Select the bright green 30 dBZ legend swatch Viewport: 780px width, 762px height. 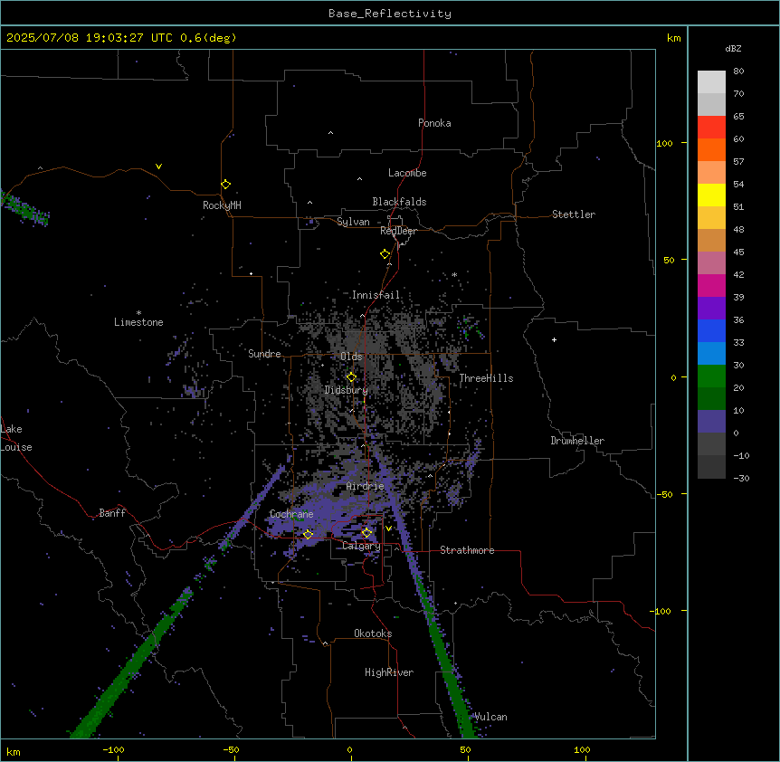[711, 376]
